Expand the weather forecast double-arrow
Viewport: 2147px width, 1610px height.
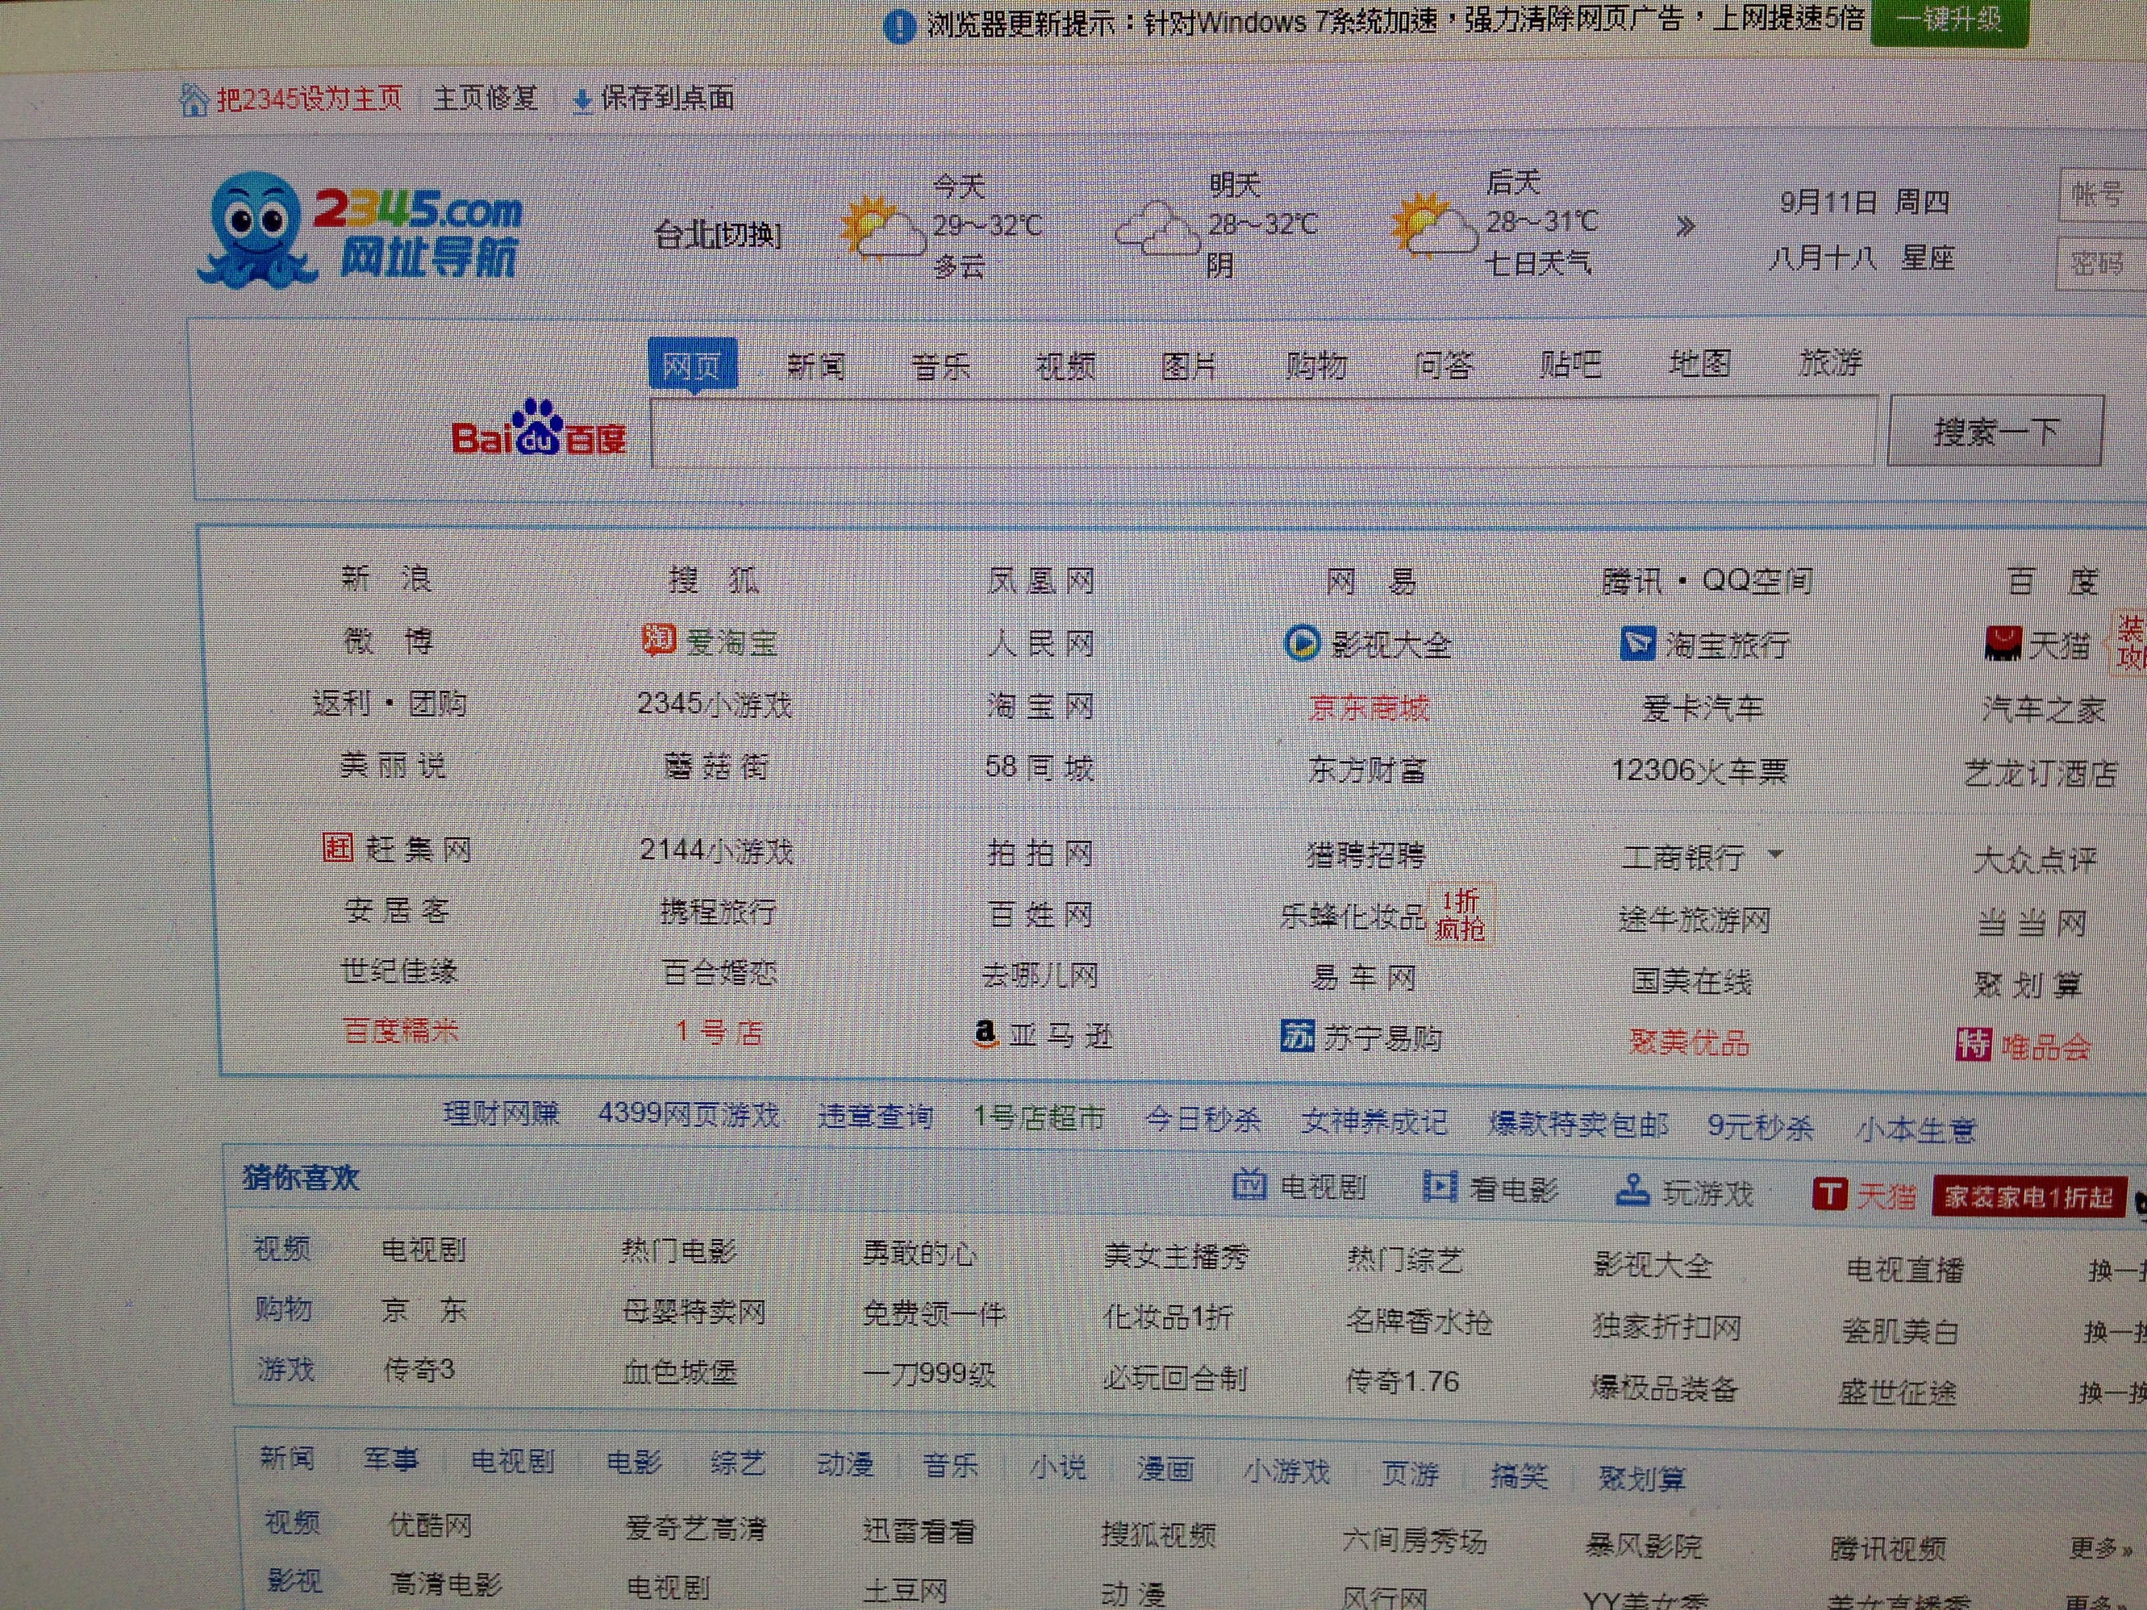coord(1685,226)
